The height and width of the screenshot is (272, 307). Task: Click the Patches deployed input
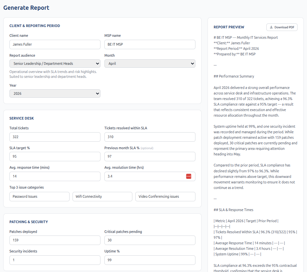point(55,240)
